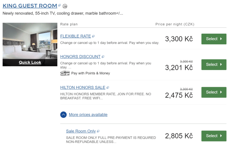
Task: Select the 2,805 Kč Sale Room Only
Action: pos(214,136)
